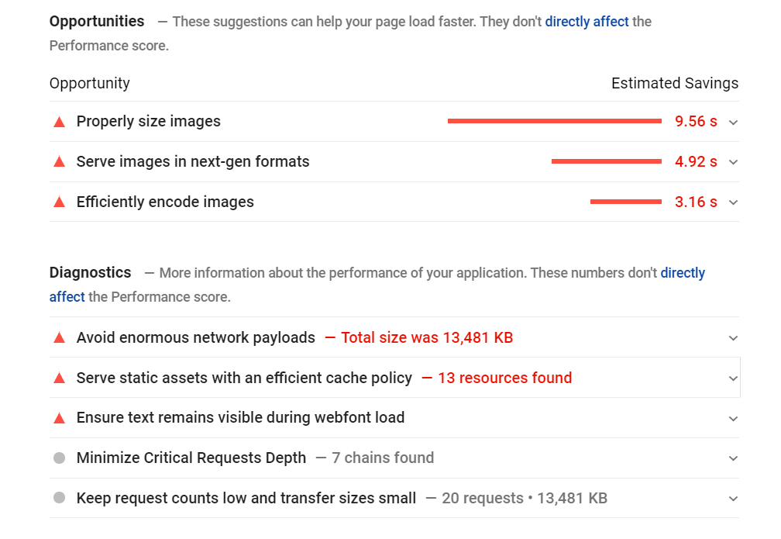Click red triangle beside Avoid enormous network payloads
The image size is (781, 539).
click(59, 338)
